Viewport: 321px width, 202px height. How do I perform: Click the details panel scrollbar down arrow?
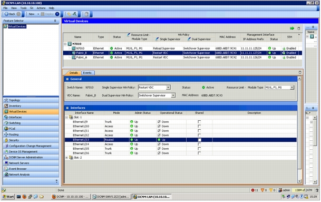pyautogui.click(x=299, y=181)
